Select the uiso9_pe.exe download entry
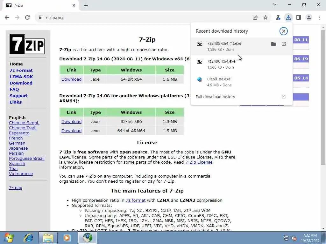326x244 pixels. point(241,82)
